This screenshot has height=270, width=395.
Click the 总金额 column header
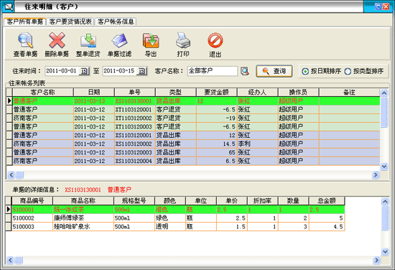pyautogui.click(x=327, y=201)
